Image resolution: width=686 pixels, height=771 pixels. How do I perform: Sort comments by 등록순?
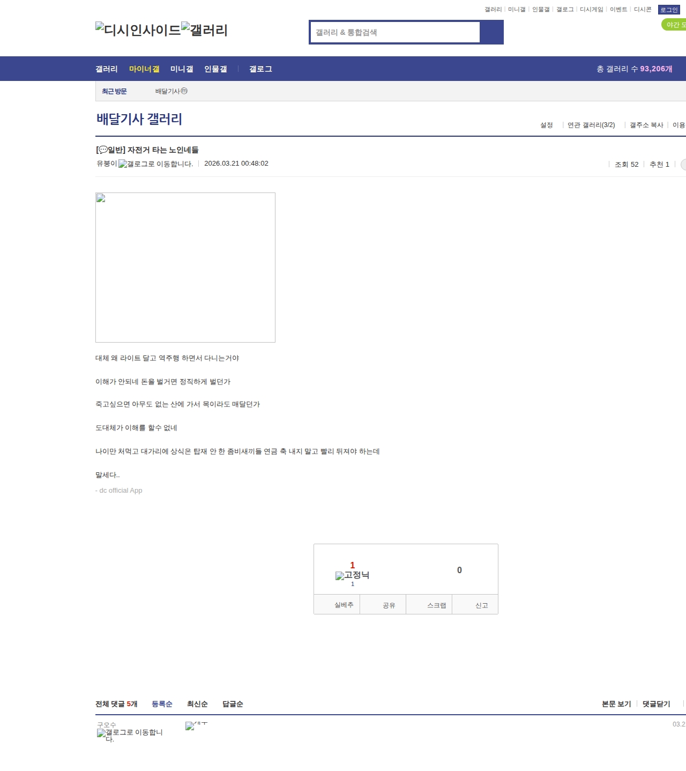point(162,704)
